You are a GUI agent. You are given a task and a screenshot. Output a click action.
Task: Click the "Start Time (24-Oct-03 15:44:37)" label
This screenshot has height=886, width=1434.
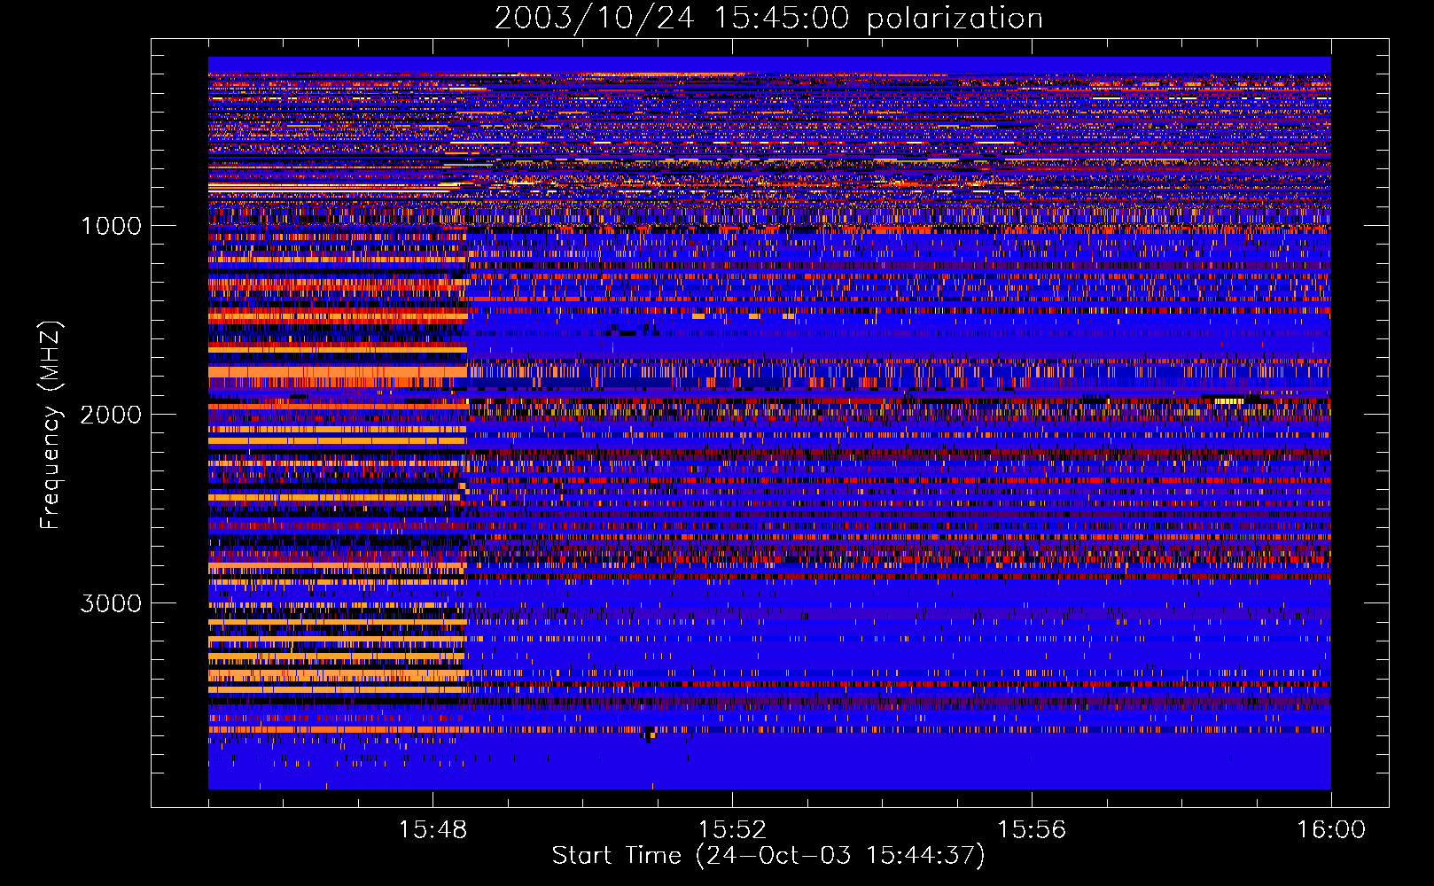pos(768,856)
